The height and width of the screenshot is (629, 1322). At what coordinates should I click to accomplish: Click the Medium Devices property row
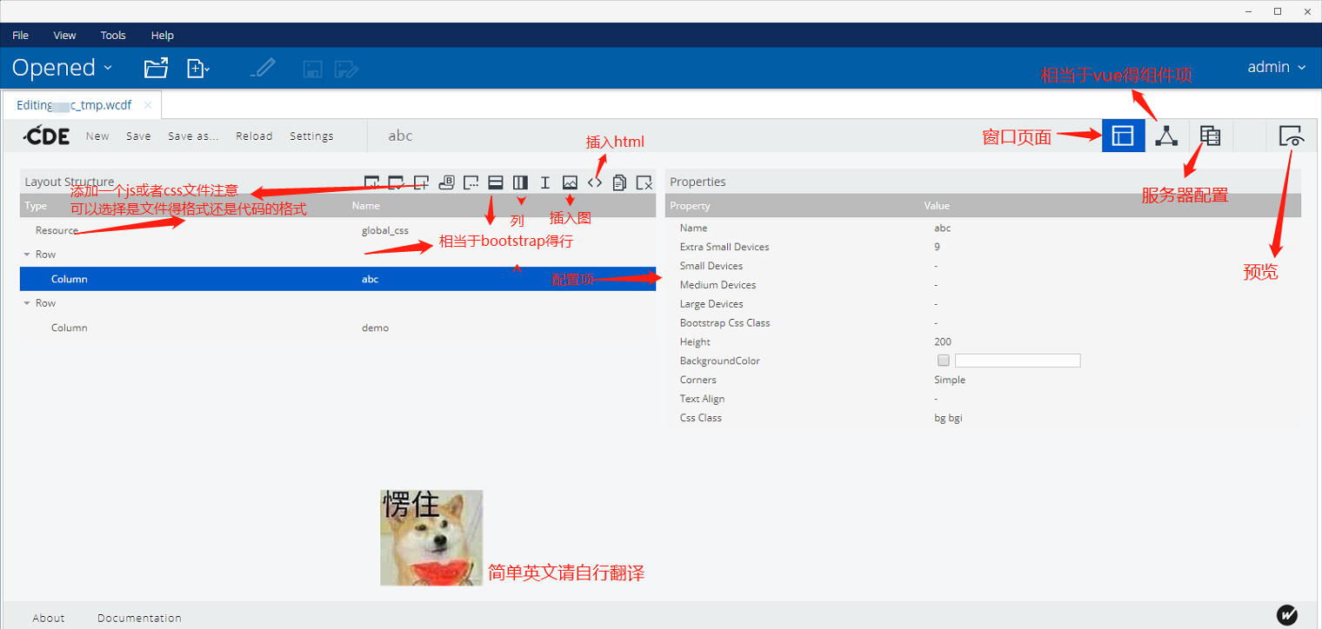coord(983,285)
